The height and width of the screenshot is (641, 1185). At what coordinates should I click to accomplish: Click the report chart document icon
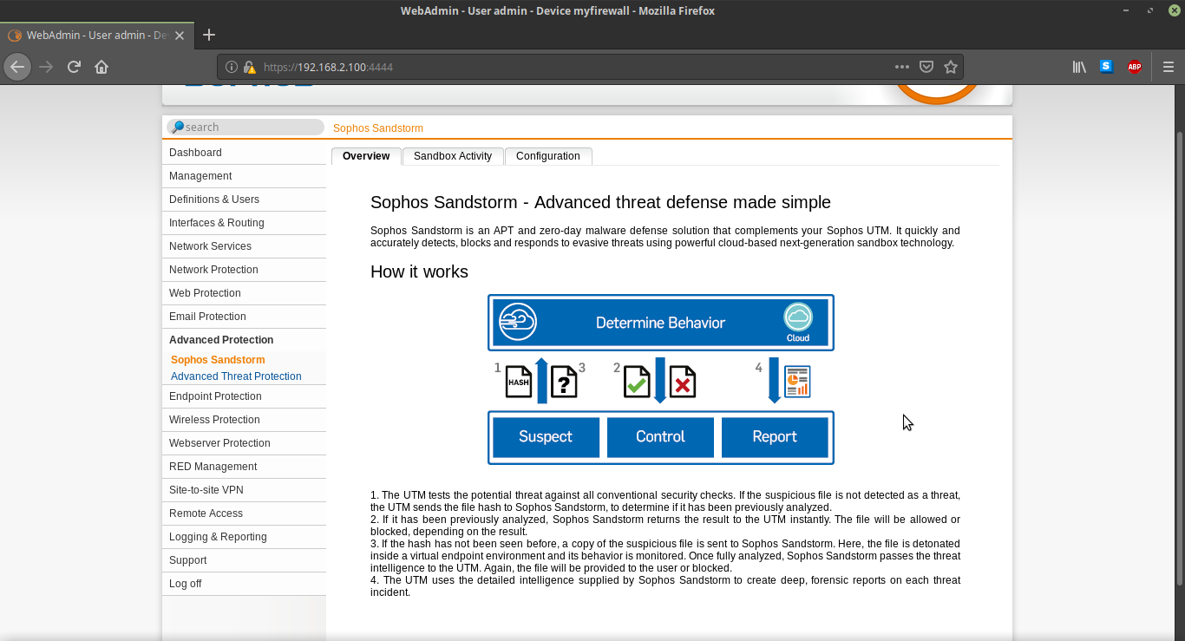click(797, 382)
